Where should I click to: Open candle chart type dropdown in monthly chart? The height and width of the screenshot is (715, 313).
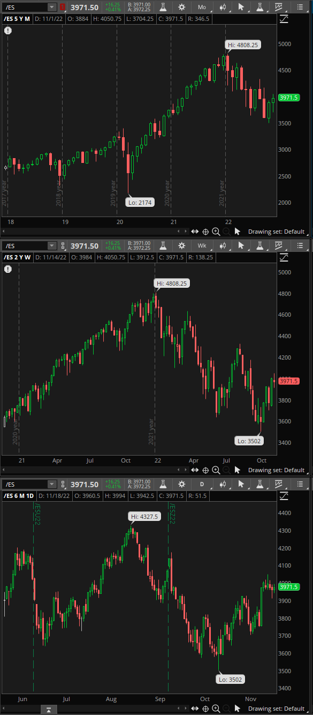click(x=224, y=7)
